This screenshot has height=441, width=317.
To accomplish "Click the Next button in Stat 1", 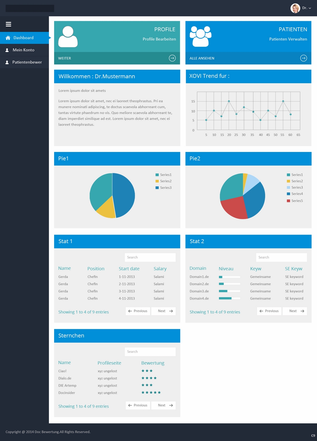I will 163,311.
